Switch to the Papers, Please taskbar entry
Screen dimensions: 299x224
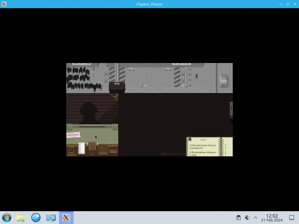click(66, 218)
